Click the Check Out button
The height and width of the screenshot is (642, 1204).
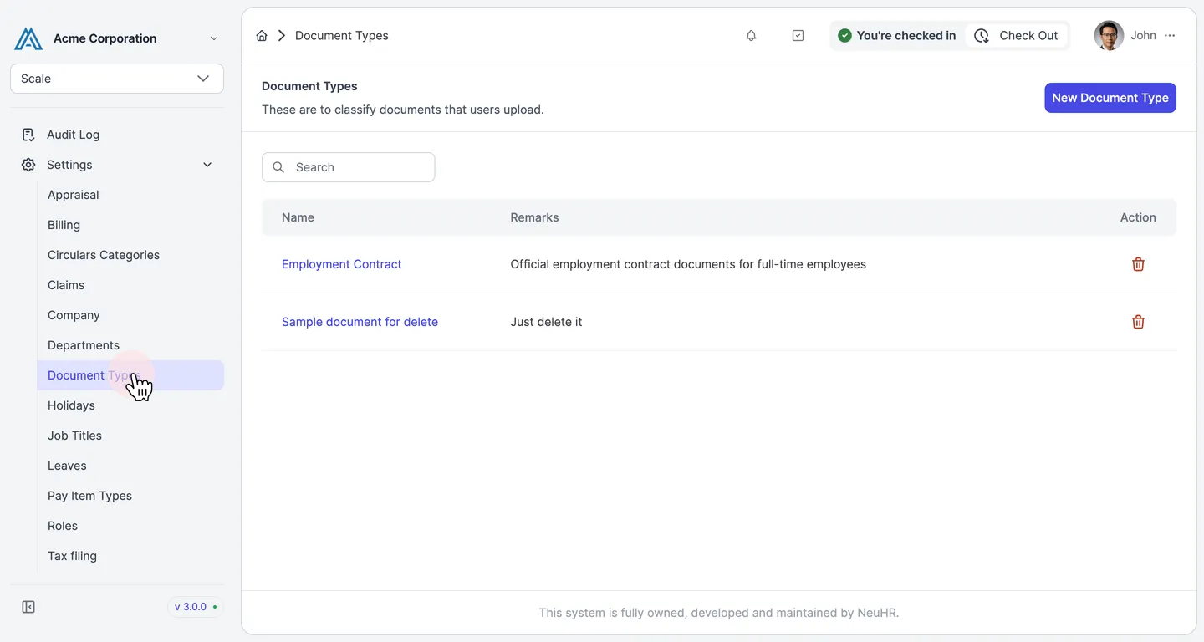[x=1018, y=36]
